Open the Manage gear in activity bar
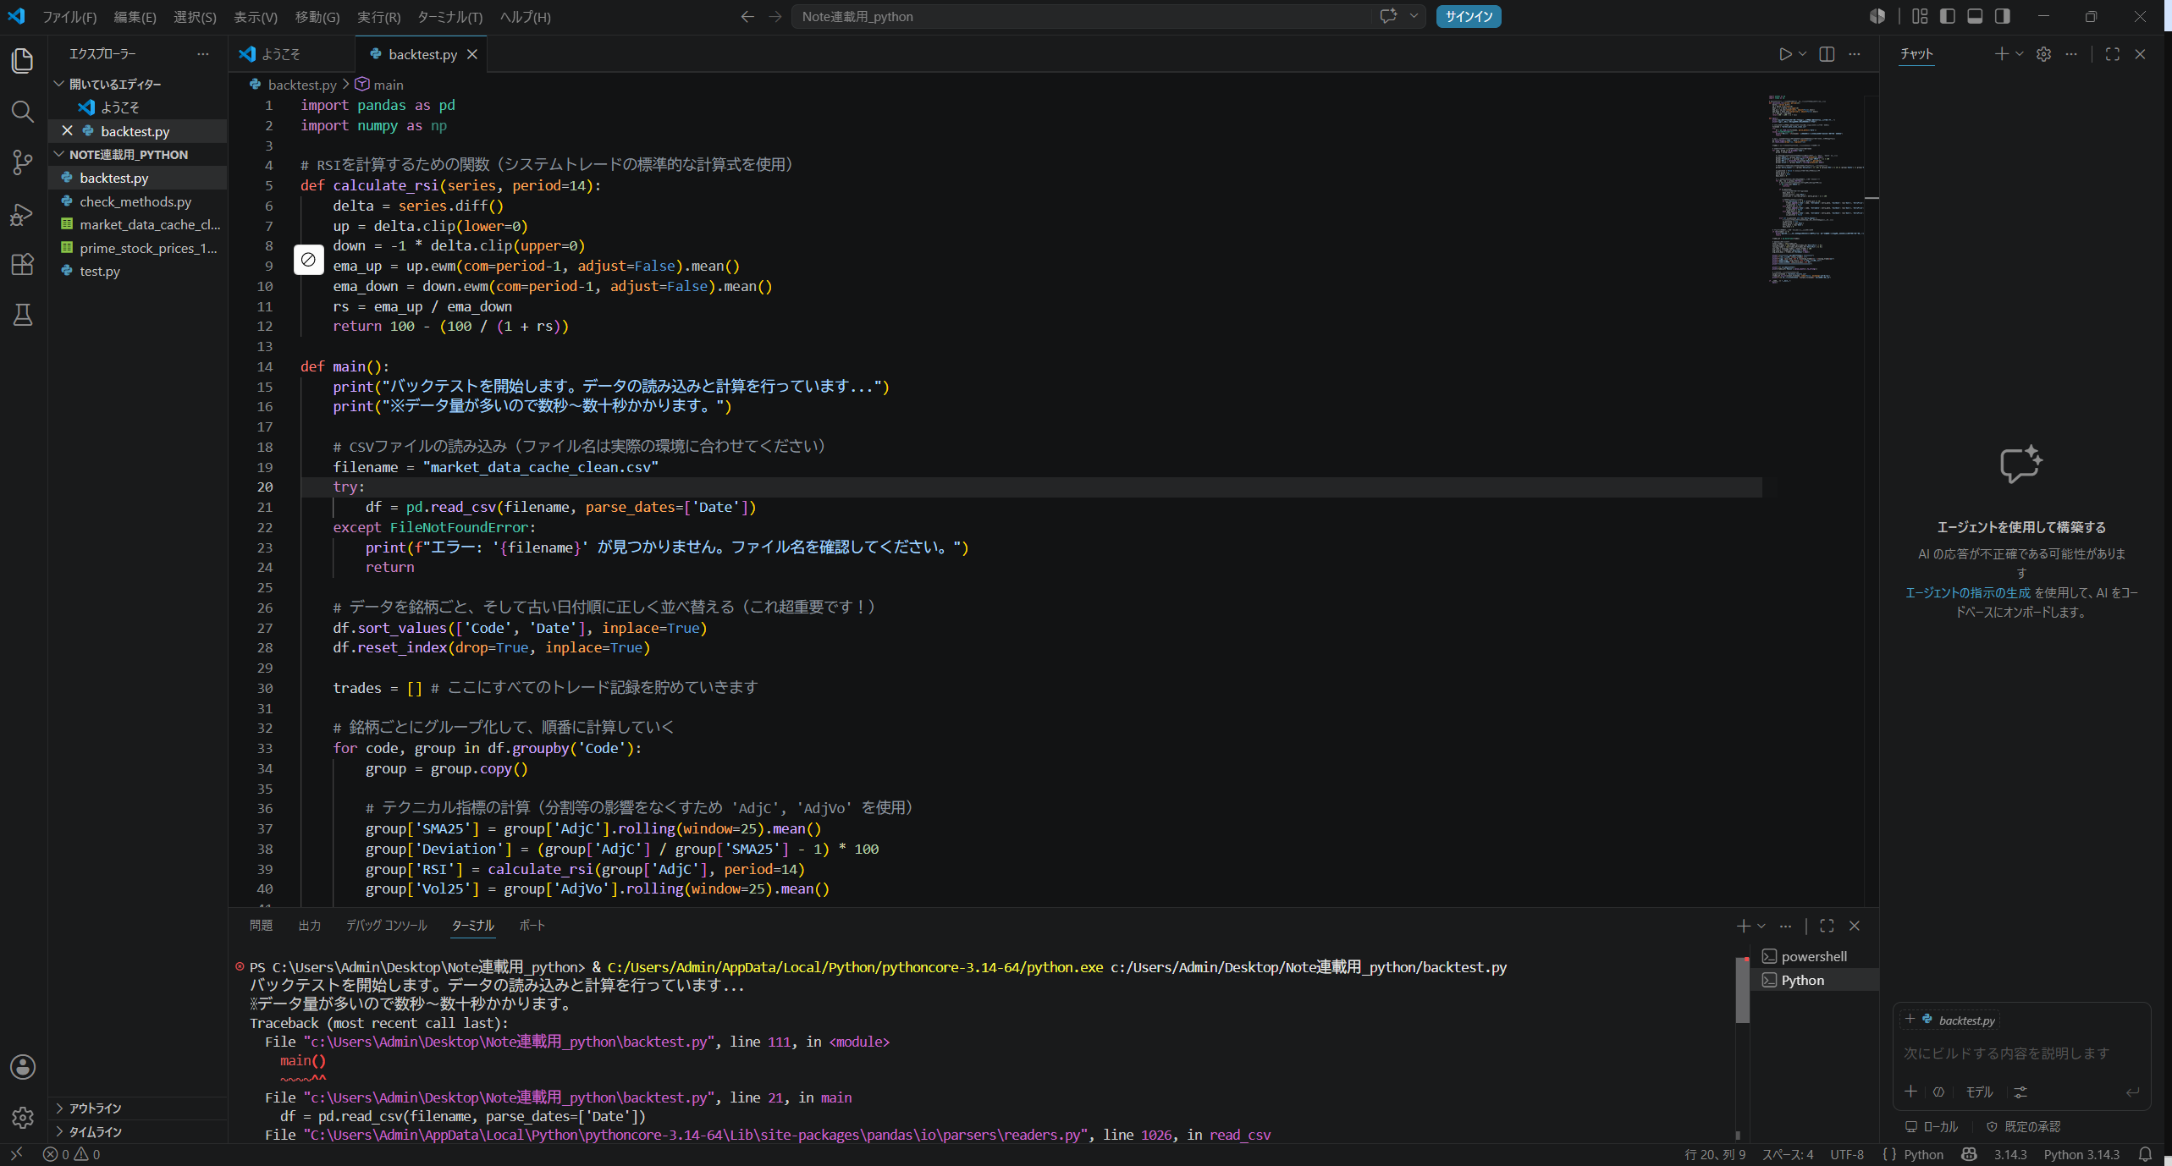 point(23,1118)
